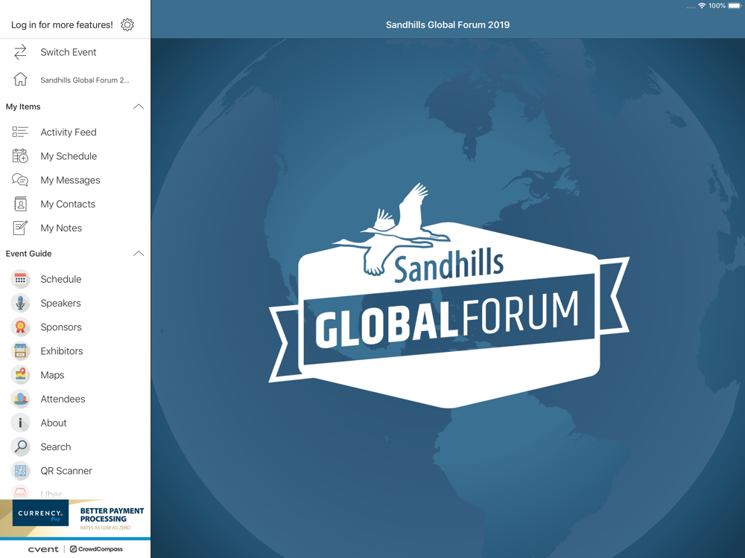Click the QR Scanner icon
This screenshot has width=745, height=558.
(x=20, y=471)
